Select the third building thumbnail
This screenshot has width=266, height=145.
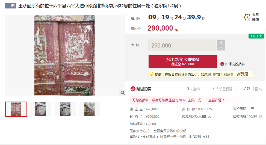[65, 109]
